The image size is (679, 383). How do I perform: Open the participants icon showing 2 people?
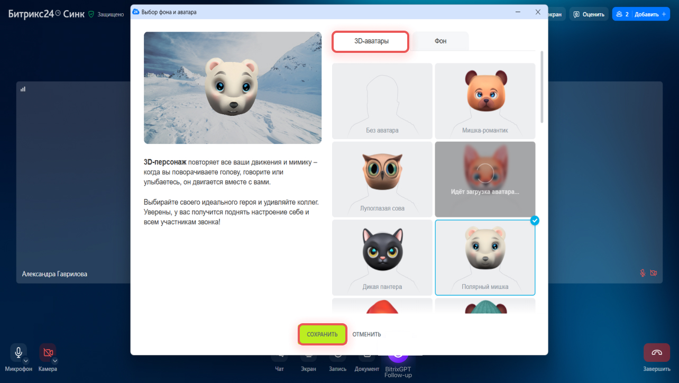(x=619, y=14)
